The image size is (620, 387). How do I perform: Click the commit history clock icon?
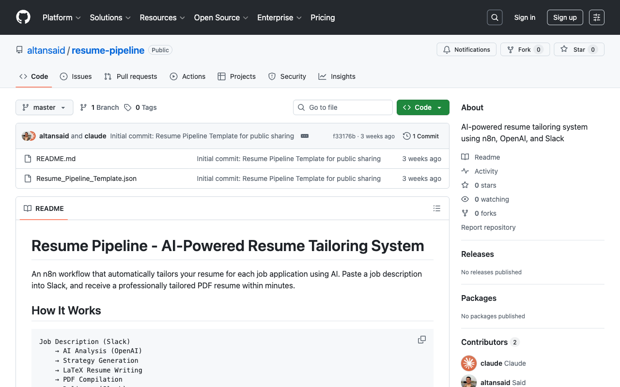click(406, 136)
